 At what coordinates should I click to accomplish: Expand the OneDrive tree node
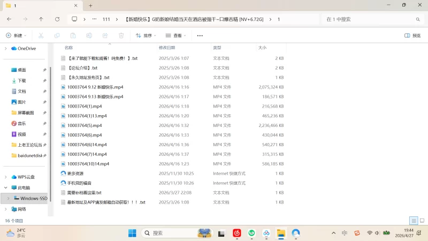[6, 48]
